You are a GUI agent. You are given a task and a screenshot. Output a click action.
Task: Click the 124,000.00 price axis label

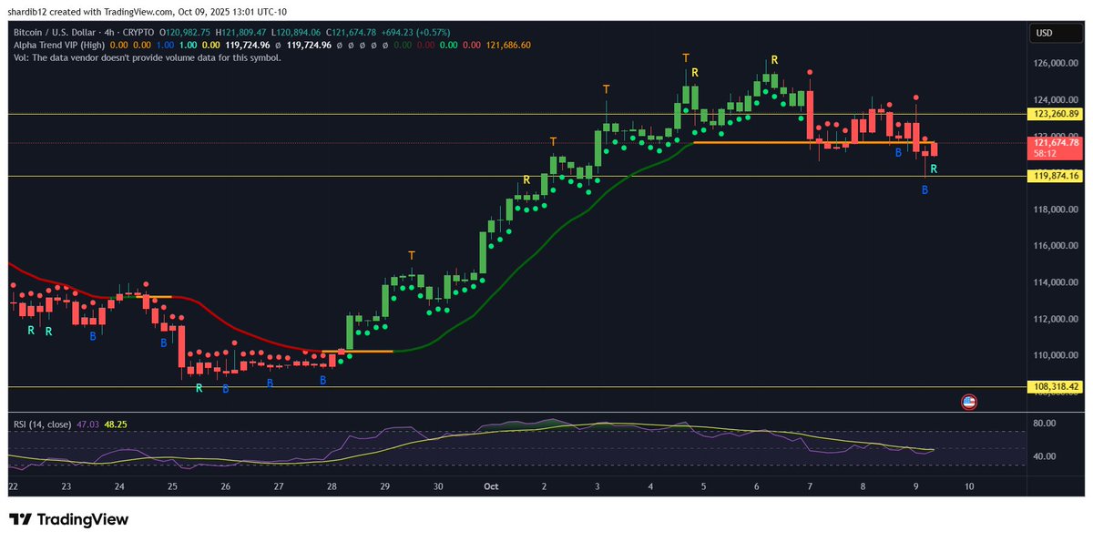coord(1056,100)
